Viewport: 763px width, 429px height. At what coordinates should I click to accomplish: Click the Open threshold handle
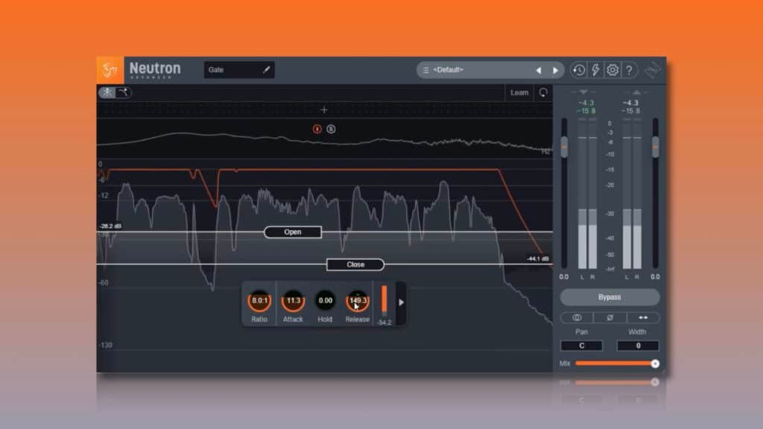click(x=292, y=232)
